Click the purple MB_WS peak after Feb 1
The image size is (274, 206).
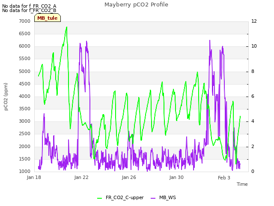click(210, 40)
